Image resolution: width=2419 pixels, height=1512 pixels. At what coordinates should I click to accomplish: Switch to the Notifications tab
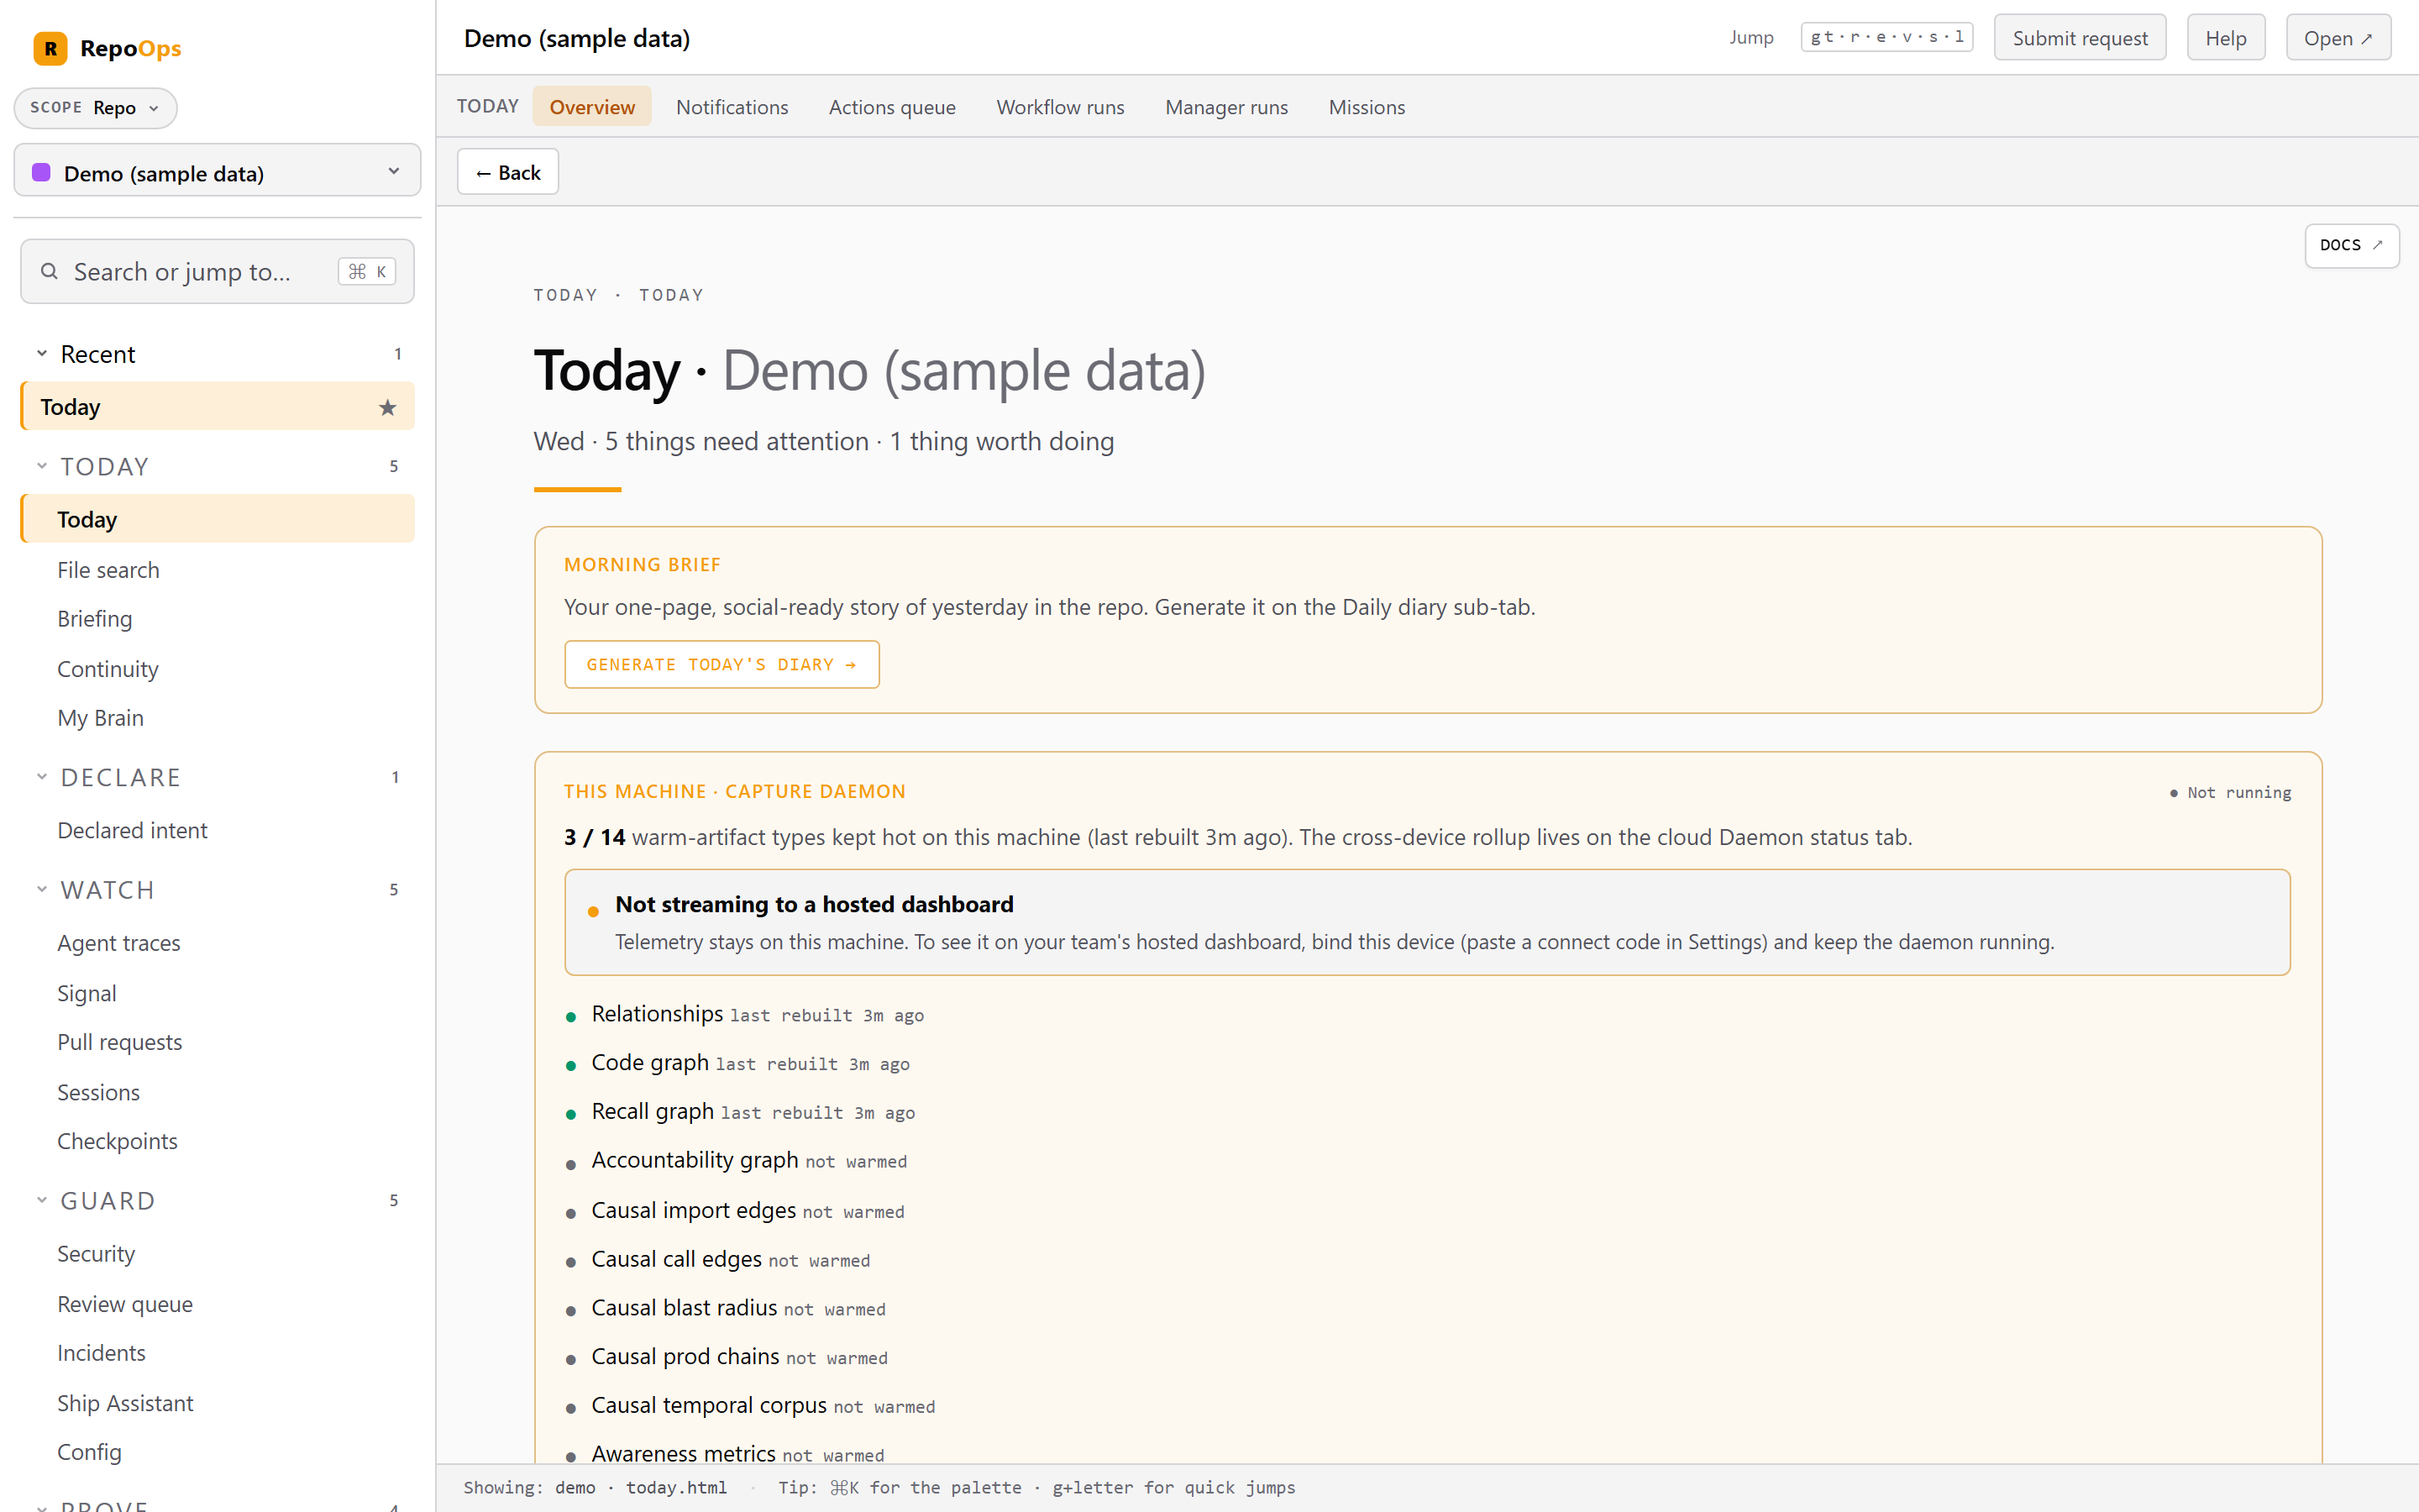(x=732, y=107)
